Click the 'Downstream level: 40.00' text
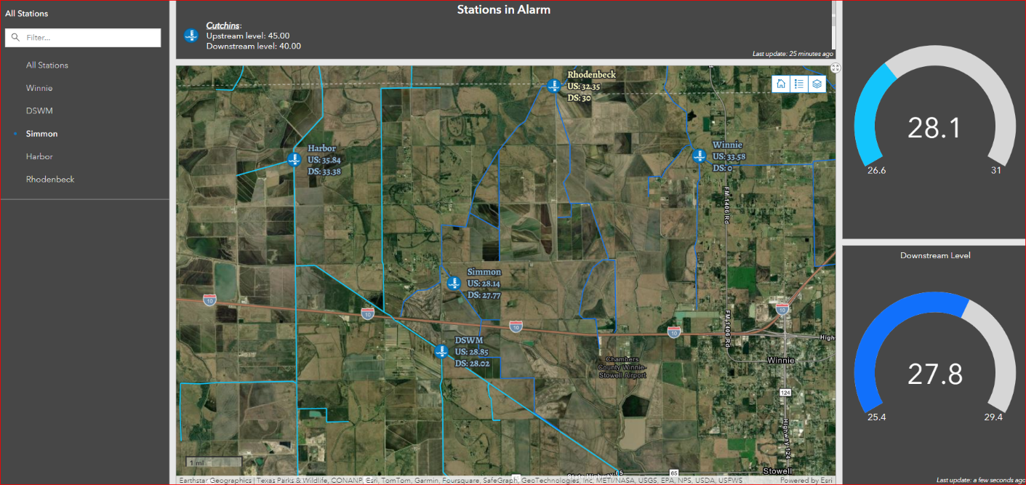The image size is (1026, 485). [x=254, y=47]
